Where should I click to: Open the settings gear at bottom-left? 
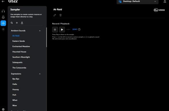pyautogui.click(x=3, y=109)
